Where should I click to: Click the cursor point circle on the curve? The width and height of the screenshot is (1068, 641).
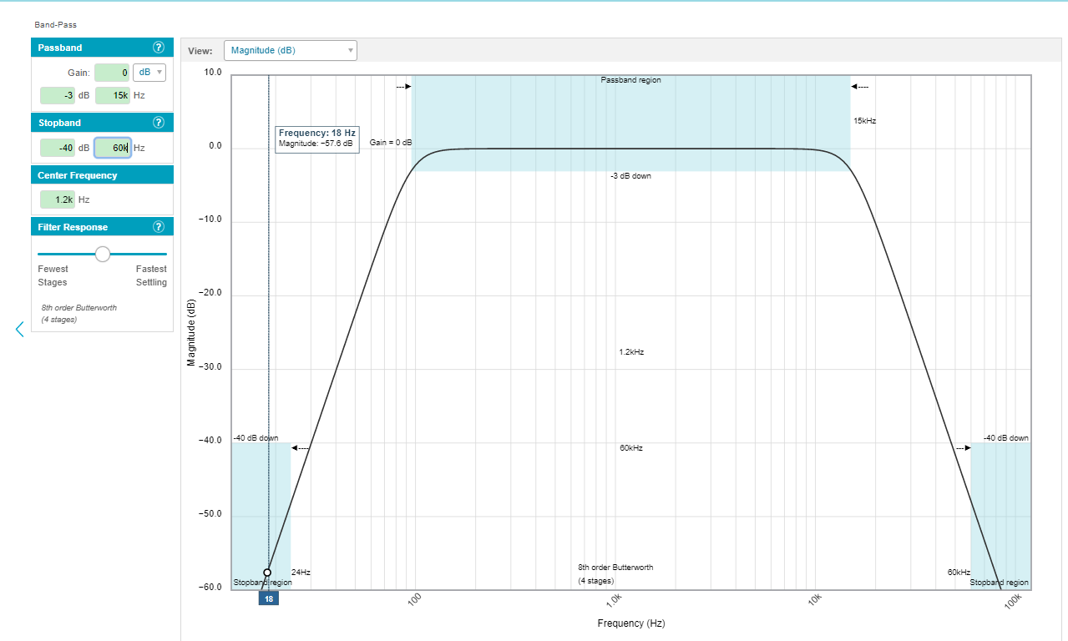[267, 573]
